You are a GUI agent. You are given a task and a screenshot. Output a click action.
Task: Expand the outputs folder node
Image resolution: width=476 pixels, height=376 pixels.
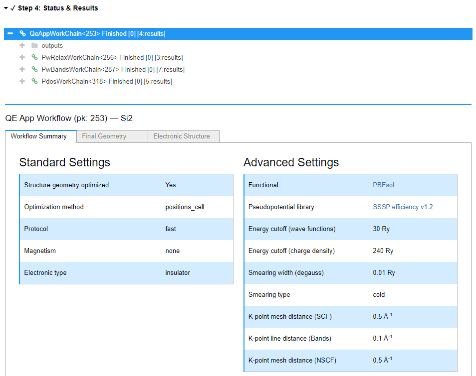point(22,45)
